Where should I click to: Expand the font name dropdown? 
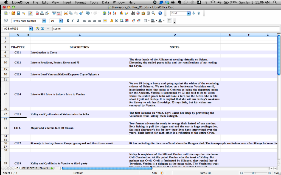(x=44, y=21)
